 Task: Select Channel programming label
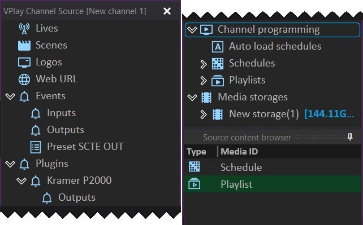click(x=269, y=30)
